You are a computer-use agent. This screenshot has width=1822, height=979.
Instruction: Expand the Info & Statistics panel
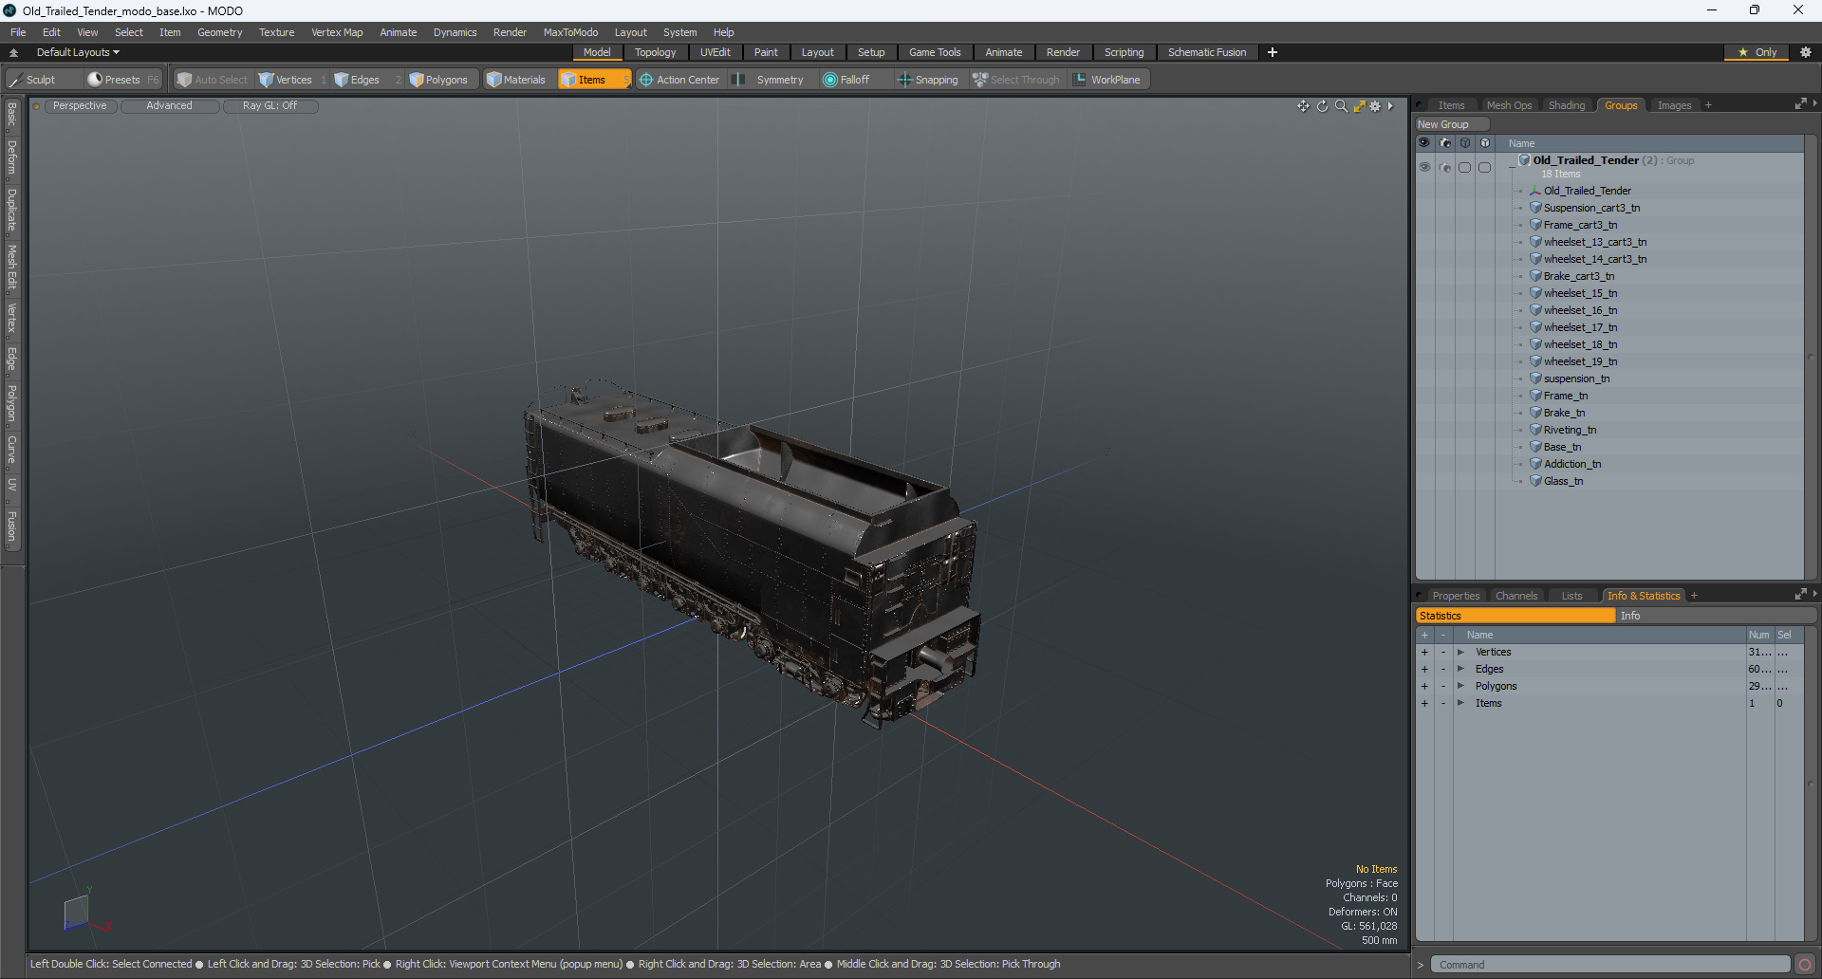click(x=1800, y=595)
